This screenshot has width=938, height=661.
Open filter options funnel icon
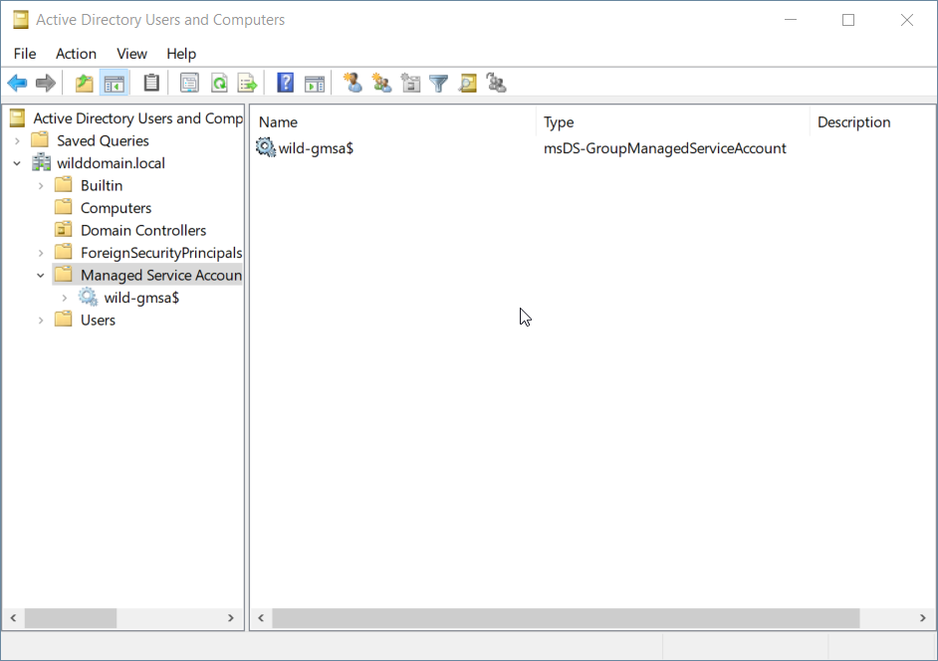[x=438, y=84]
